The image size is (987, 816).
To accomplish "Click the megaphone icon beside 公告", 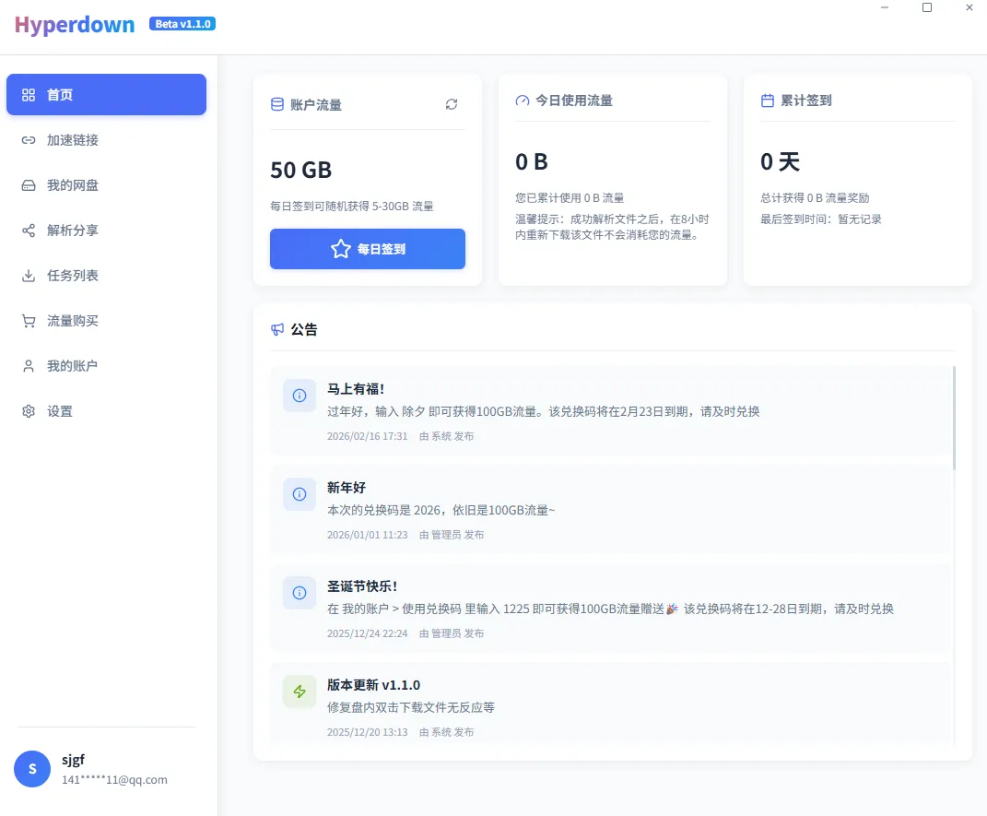I will 277,329.
